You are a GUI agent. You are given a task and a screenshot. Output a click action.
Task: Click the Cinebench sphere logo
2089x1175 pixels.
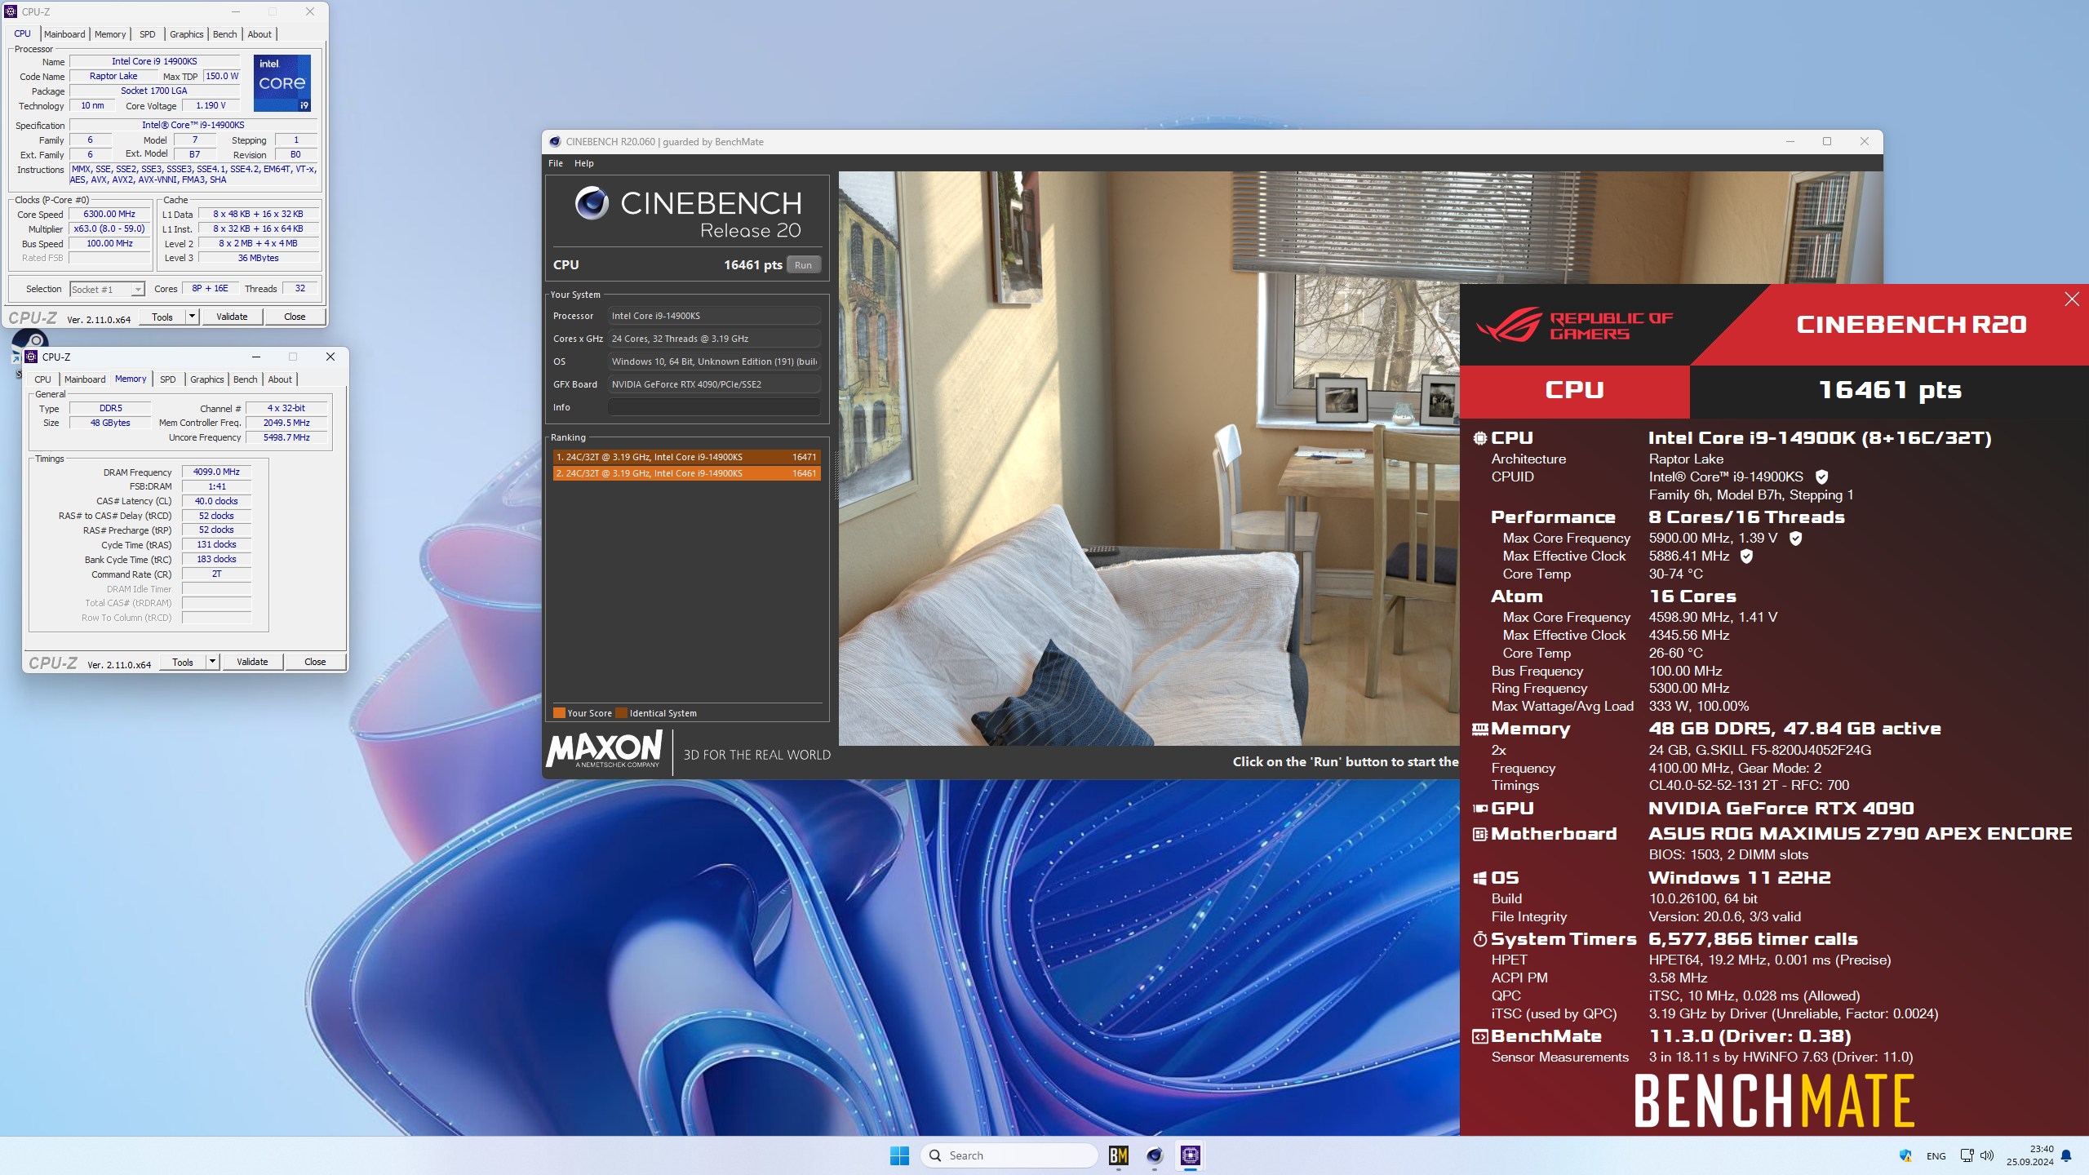(x=592, y=203)
